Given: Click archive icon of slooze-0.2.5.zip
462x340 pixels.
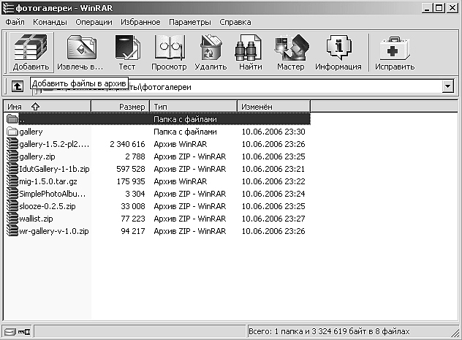Looking at the screenshot, I should click(x=12, y=206).
